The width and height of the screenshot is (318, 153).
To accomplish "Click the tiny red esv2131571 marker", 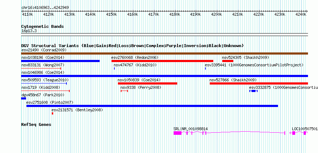I will pos(52,113).
